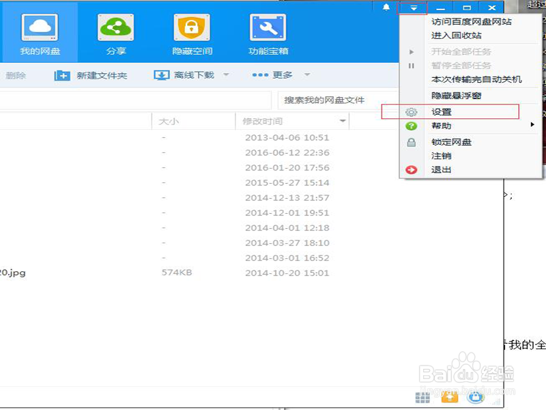Open the title bar dropdown menu arrow
The image size is (546, 410).
coord(414,8)
